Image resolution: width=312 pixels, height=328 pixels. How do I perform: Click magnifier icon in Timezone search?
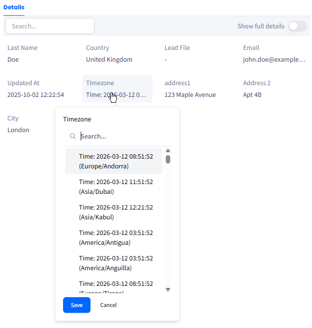point(73,136)
